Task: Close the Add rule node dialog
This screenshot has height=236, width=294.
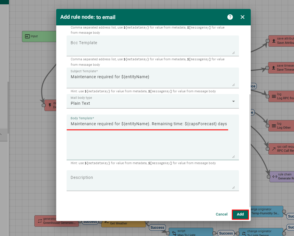Action: [242, 17]
